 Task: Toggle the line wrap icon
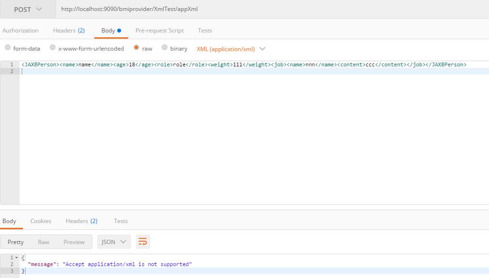click(143, 242)
